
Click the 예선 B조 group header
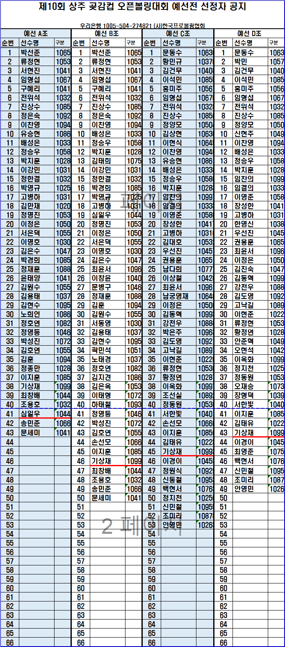point(107,34)
